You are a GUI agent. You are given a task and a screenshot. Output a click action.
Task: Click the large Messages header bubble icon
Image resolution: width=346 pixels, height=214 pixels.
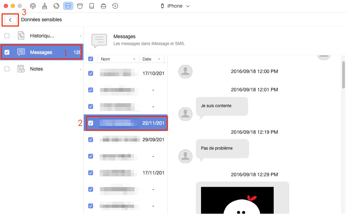pos(99,41)
